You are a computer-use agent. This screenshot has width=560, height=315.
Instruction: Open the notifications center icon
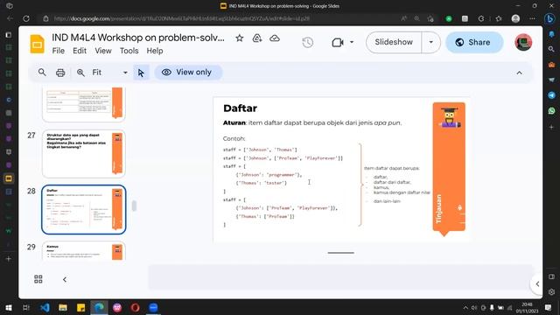coord(549,307)
